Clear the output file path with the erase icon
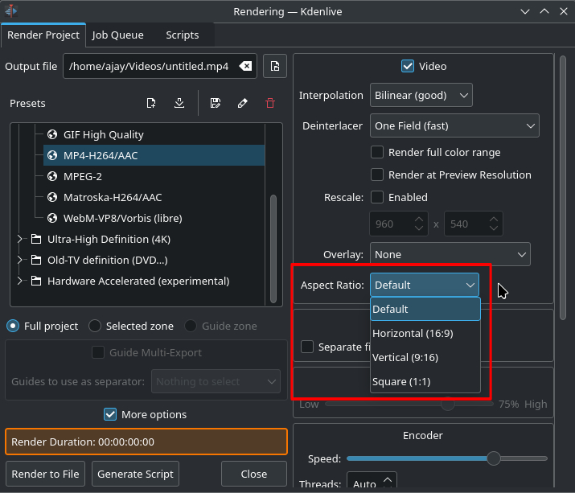Viewport: 575px width, 493px height. pos(245,66)
